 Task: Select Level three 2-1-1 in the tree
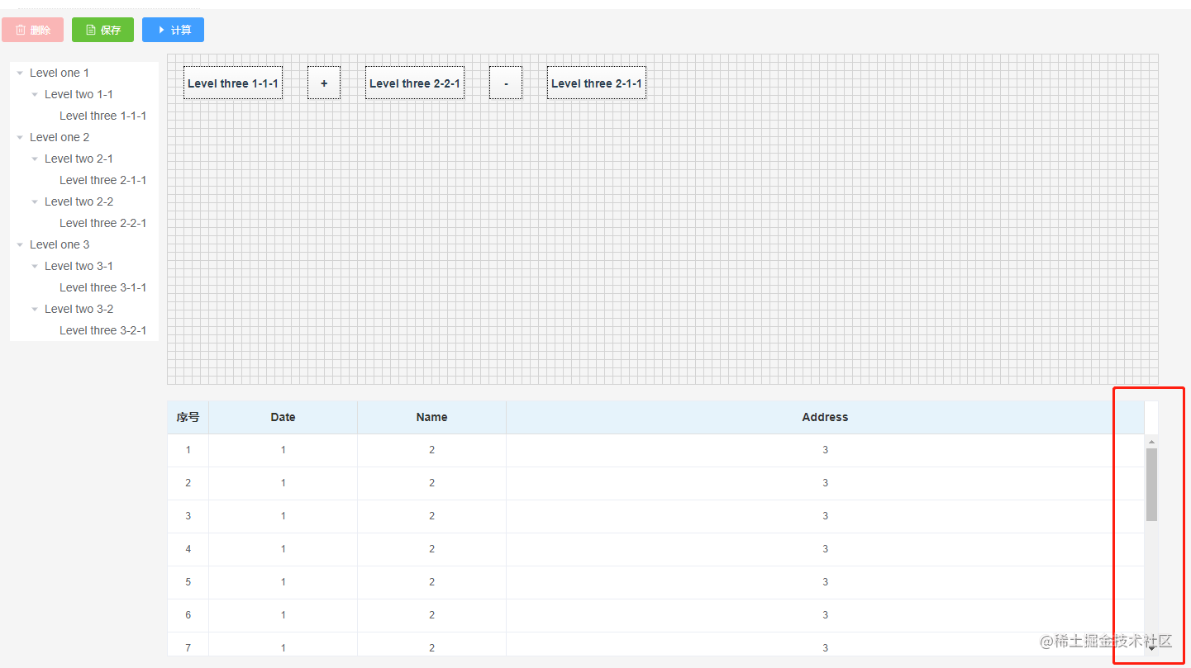[x=102, y=180]
